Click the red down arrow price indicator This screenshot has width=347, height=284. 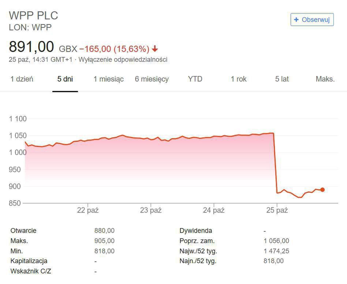click(155, 49)
